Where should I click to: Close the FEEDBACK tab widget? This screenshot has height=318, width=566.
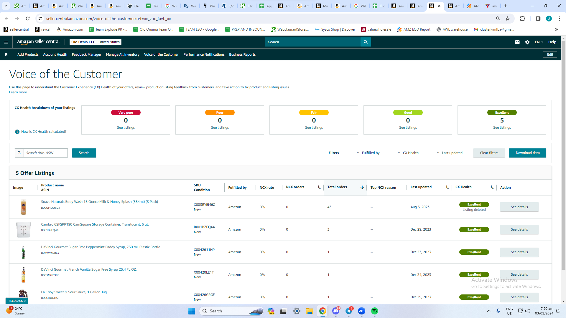[x=25, y=301]
